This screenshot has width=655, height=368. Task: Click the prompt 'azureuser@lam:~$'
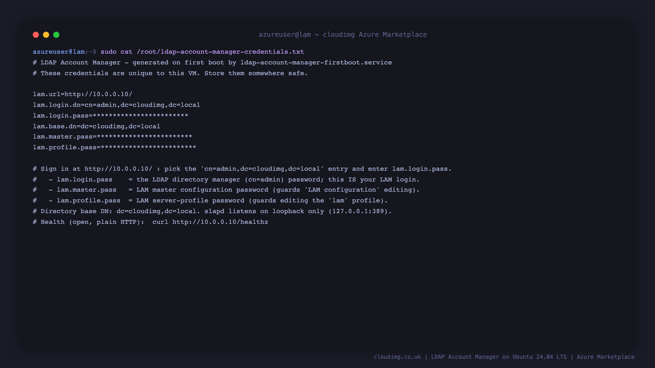64,52
